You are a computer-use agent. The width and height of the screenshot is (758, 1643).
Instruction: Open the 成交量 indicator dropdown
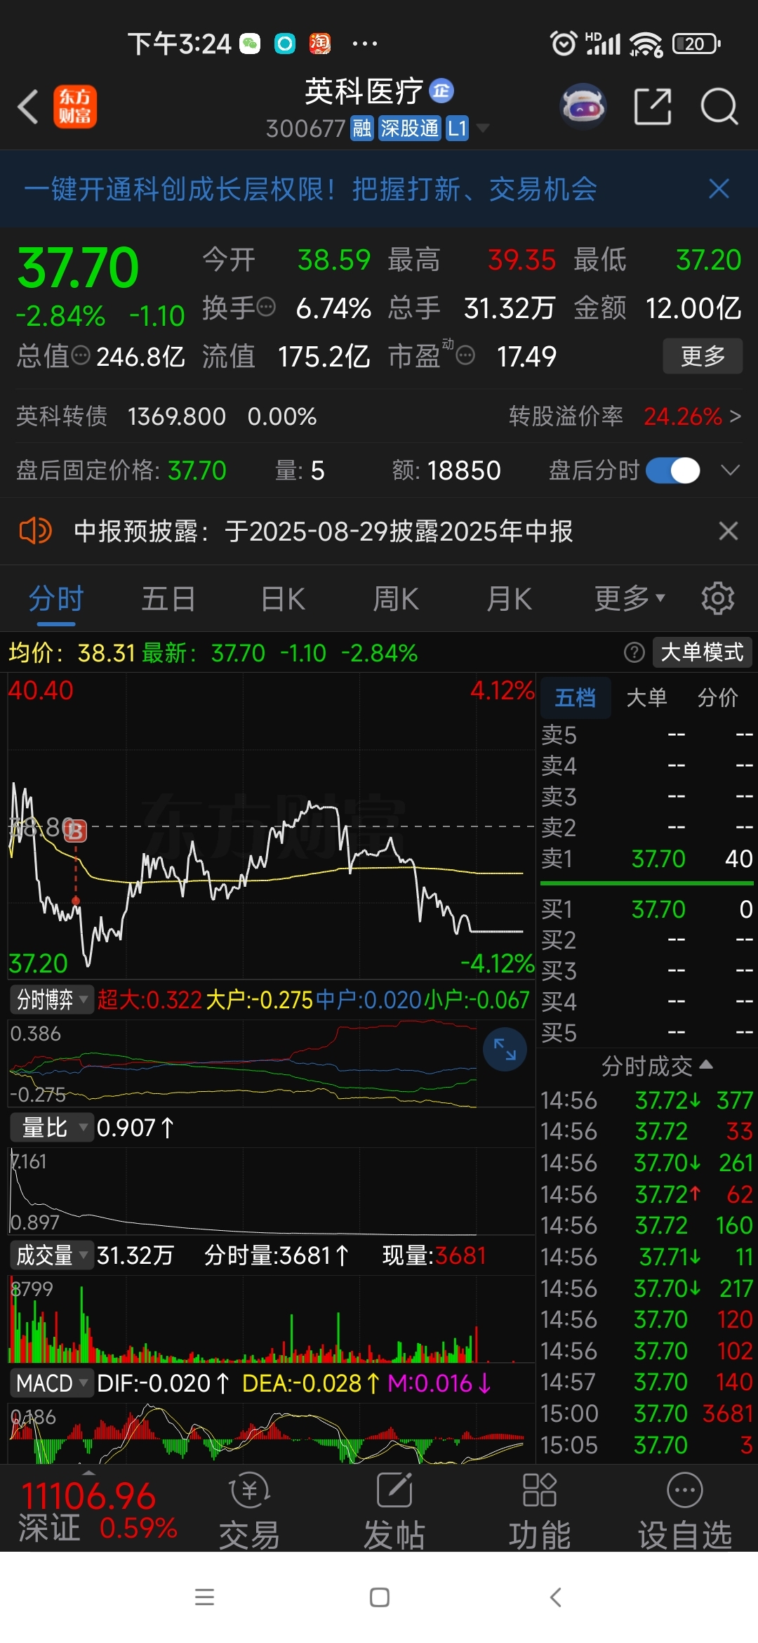click(x=52, y=1255)
